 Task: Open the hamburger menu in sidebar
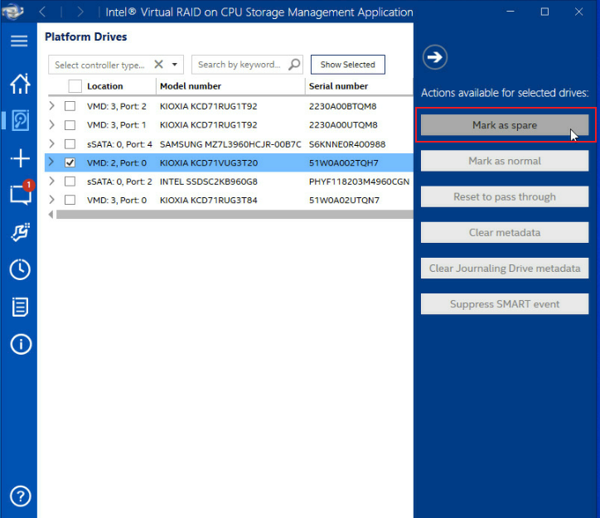[19, 41]
